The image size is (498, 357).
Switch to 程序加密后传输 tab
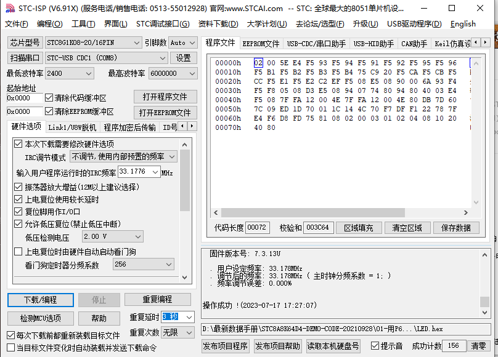tap(129, 127)
